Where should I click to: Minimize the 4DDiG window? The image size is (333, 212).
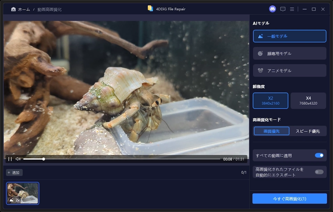[x=305, y=9]
